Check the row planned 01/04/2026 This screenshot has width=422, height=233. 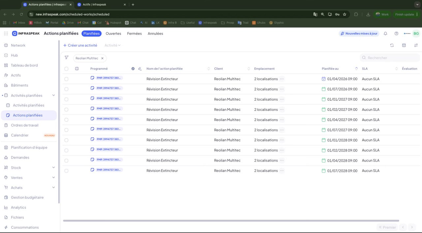66,79
